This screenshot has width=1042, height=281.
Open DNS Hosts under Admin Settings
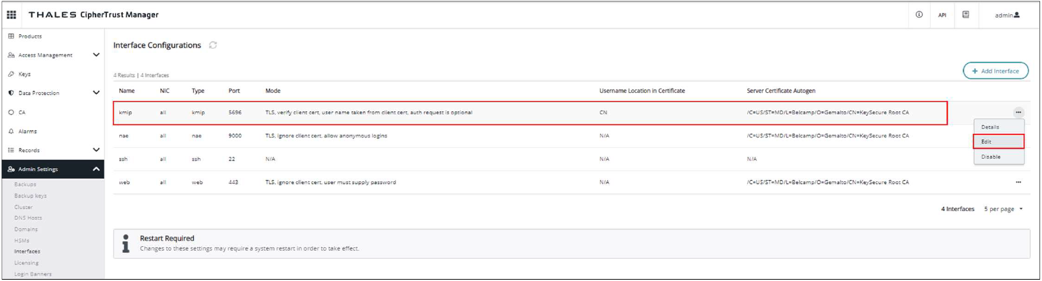(28, 218)
